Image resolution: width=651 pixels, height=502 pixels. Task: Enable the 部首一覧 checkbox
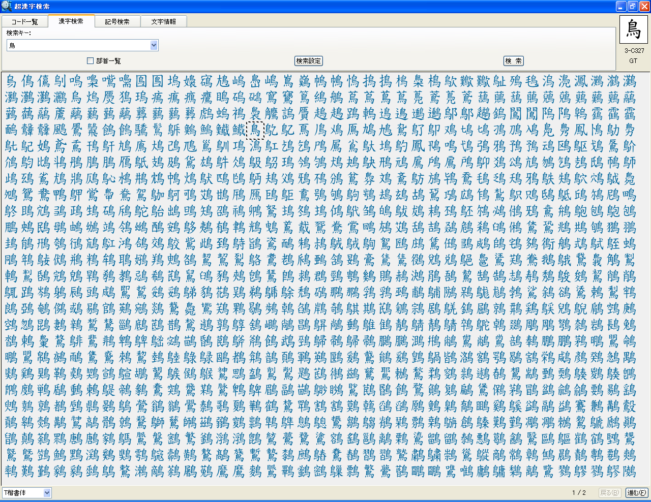91,61
